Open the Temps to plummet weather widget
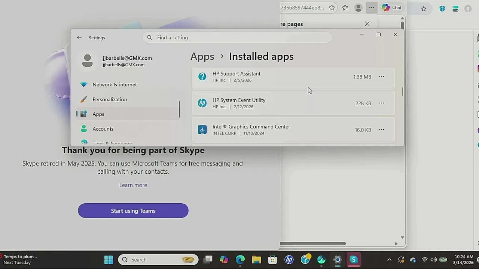Image resolution: width=479 pixels, height=269 pixels. tap(19, 260)
